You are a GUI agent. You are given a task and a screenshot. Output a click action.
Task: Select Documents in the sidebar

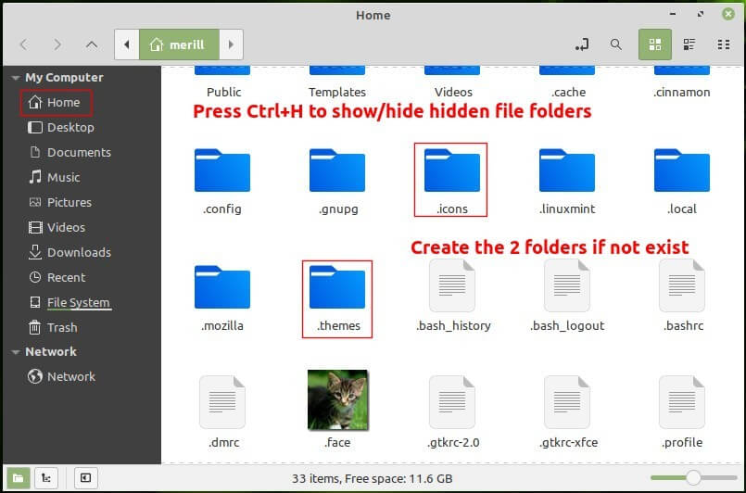pyautogui.click(x=79, y=152)
